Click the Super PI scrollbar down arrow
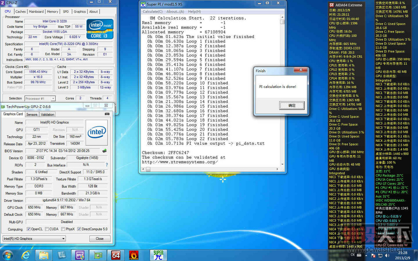Image resolution: width=418 pixels, height=261 pixels. (x=282, y=165)
